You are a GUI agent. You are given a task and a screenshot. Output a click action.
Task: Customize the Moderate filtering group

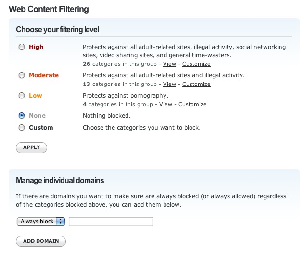coord(196,84)
